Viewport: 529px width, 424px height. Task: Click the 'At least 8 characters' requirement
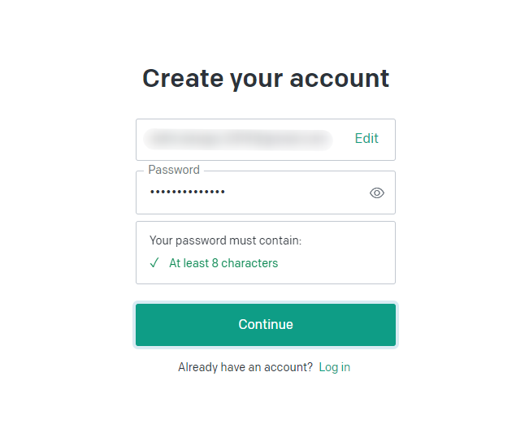pyautogui.click(x=223, y=263)
